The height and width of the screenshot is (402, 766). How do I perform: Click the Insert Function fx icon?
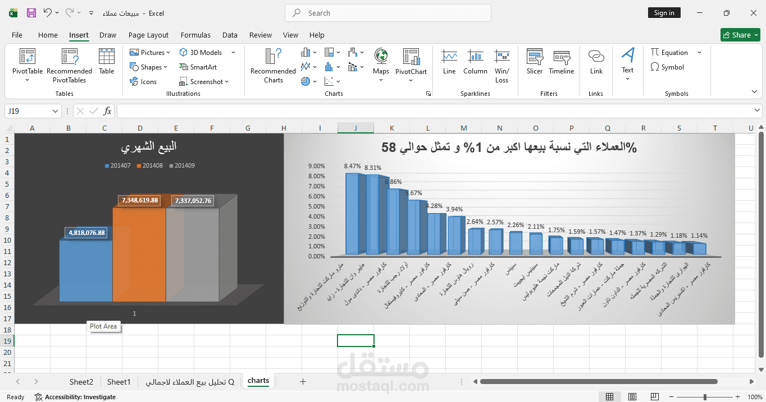point(108,111)
